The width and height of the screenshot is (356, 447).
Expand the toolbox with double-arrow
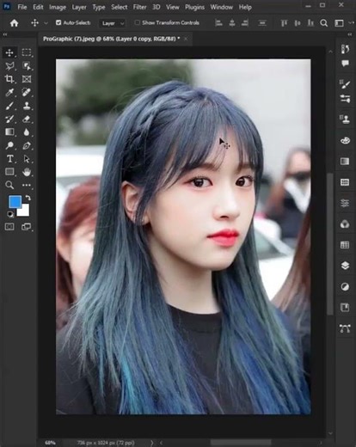pos(5,34)
